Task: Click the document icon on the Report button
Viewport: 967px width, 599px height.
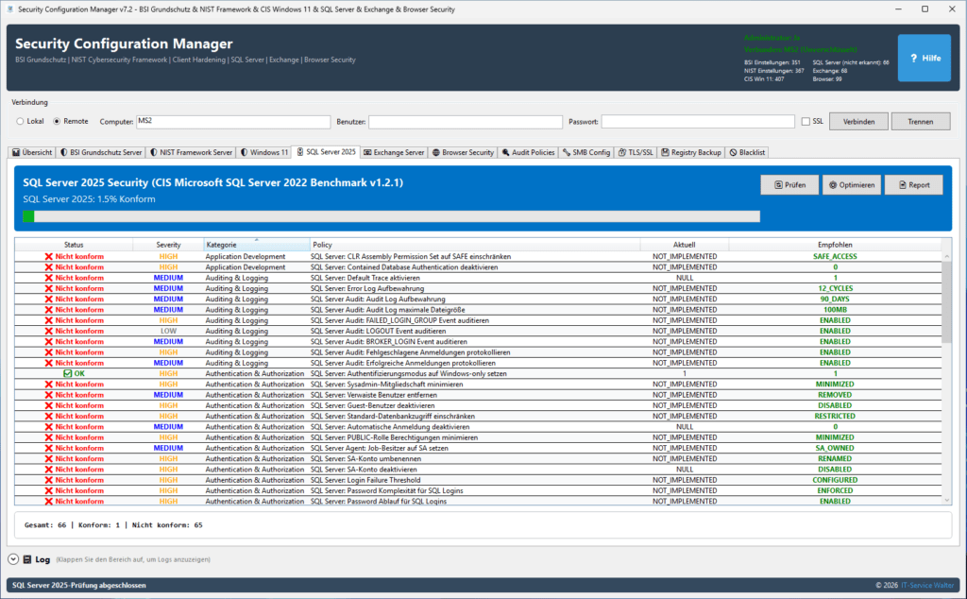Action: click(903, 184)
